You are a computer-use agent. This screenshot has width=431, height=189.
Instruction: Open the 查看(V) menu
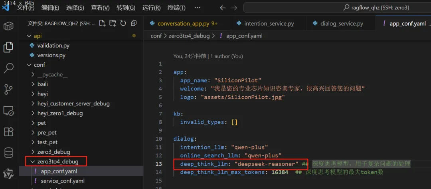coord(100,8)
